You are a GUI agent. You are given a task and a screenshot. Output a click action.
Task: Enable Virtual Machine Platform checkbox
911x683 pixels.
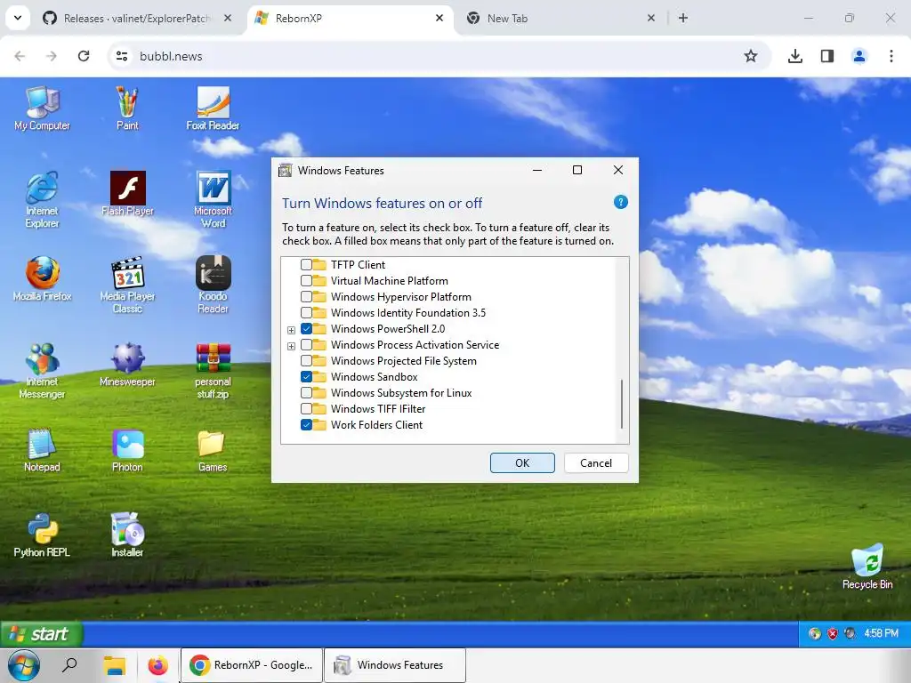[x=306, y=280]
